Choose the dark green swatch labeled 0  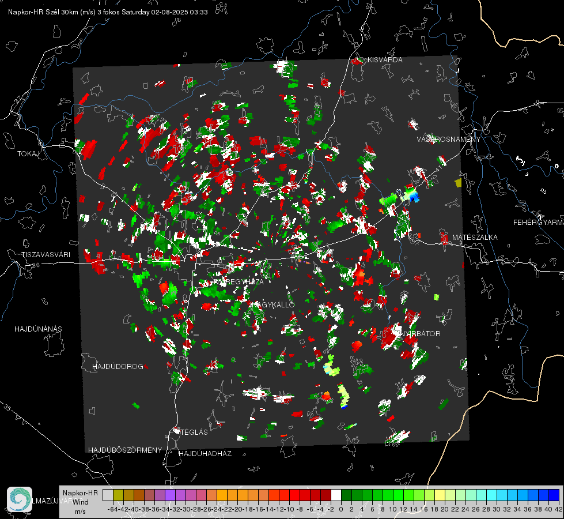tap(346, 495)
